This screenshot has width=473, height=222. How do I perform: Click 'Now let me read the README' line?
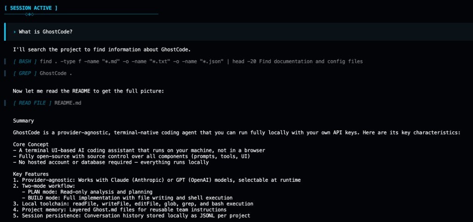click(88, 91)
